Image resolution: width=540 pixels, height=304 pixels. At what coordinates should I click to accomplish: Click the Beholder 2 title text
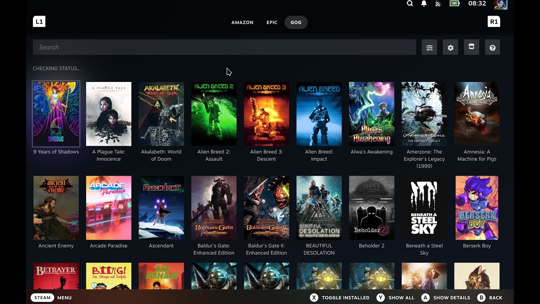[x=372, y=246]
